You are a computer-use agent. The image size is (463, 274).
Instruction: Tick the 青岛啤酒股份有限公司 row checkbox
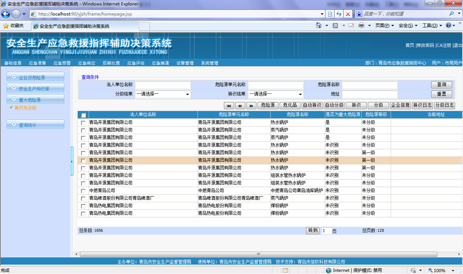(83, 198)
